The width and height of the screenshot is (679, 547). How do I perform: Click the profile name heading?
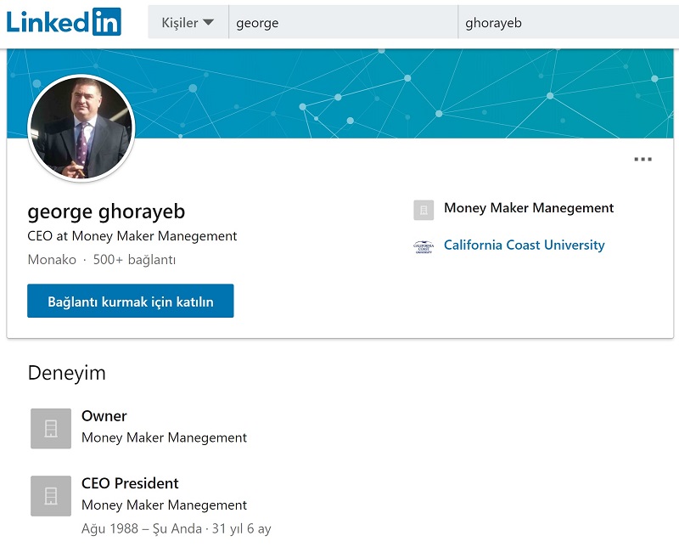click(x=106, y=211)
